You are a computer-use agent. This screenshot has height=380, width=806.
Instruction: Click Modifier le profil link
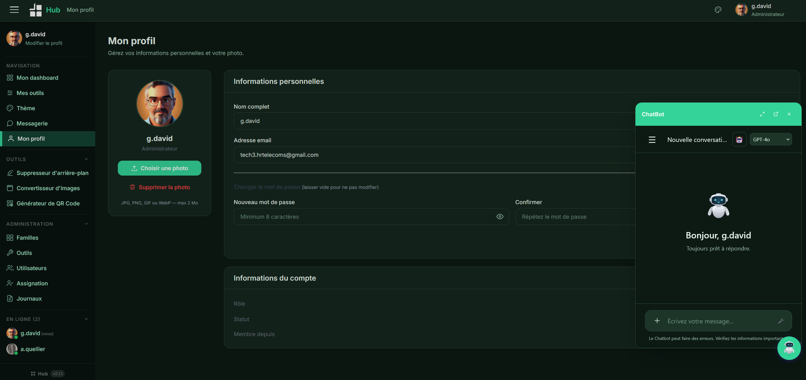(x=44, y=43)
